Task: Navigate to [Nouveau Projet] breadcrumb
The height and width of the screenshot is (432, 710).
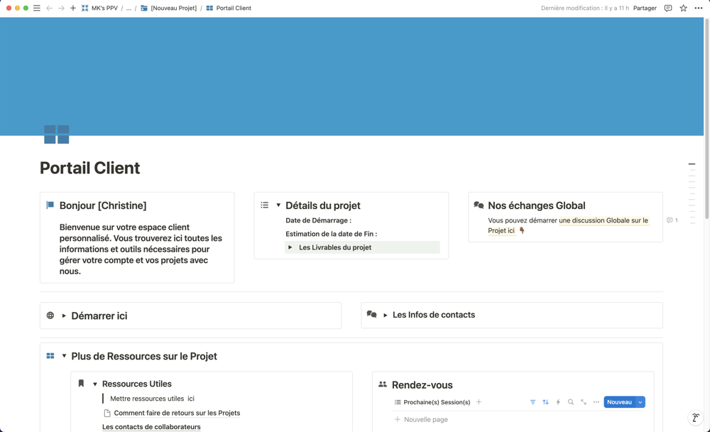Action: [x=173, y=8]
